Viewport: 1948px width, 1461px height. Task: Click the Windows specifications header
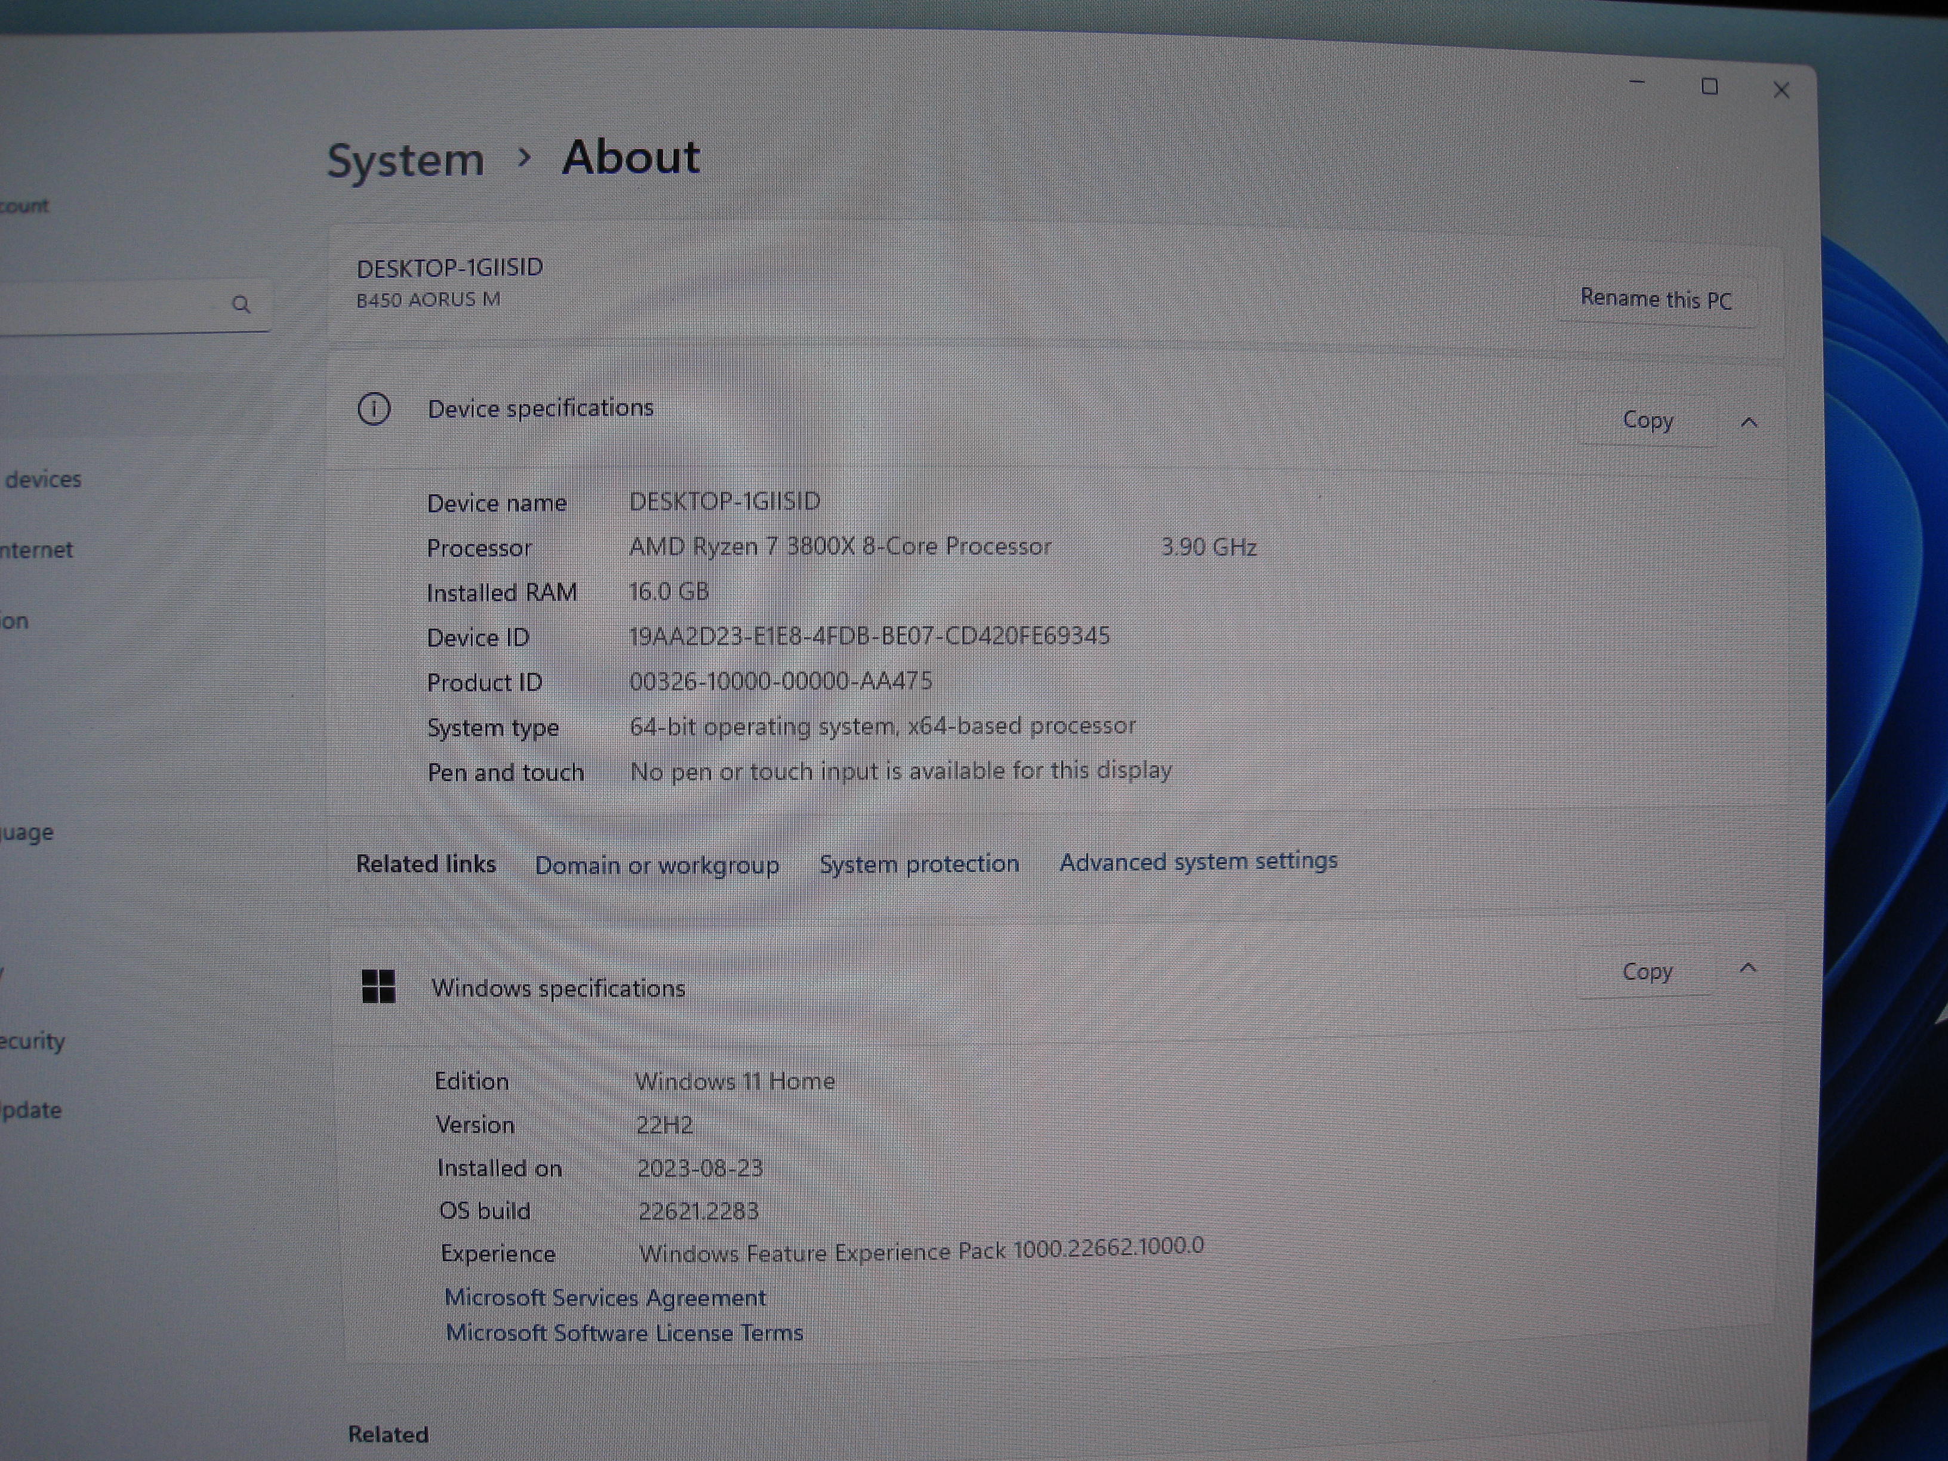pos(559,988)
